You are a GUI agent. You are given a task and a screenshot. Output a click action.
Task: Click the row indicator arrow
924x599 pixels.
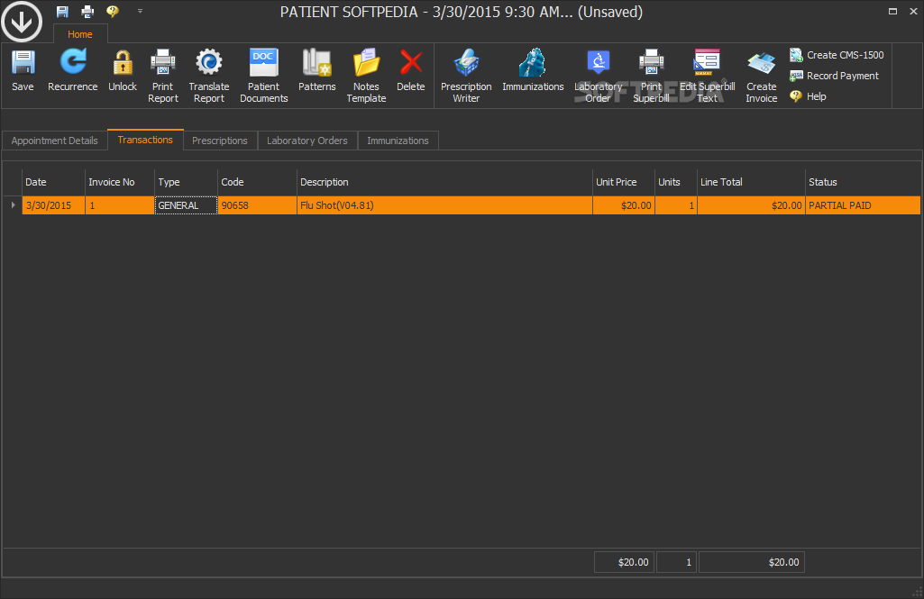tap(13, 205)
